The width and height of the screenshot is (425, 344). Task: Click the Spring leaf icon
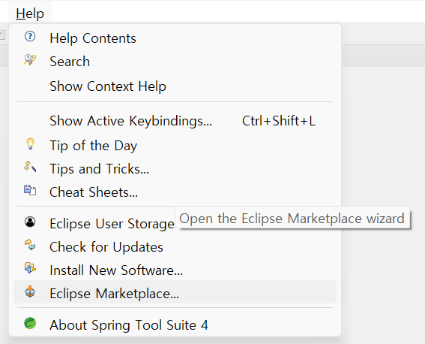(30, 323)
